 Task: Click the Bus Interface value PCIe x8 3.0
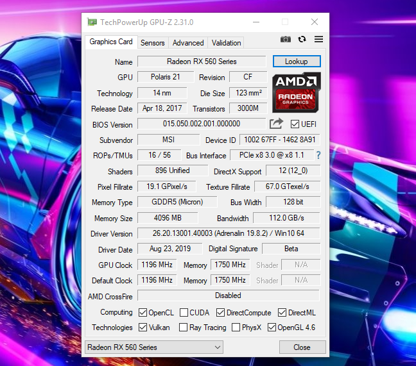tap(272, 155)
